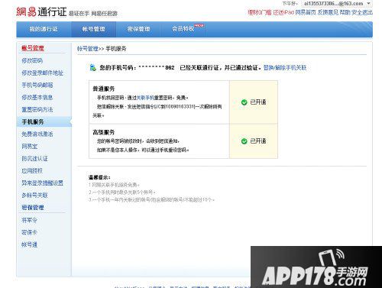The height and width of the screenshot is (288, 382).
Task: Click the phone icon beside 您的手机号码
Action: (93, 68)
